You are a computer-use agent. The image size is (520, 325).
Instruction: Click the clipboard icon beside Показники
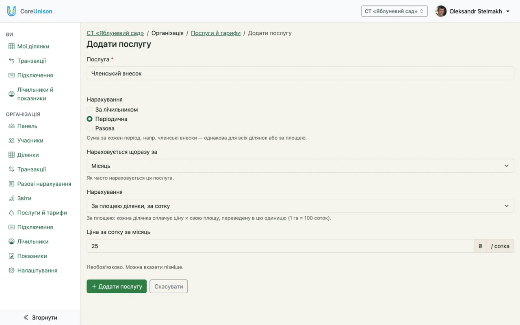click(11, 256)
